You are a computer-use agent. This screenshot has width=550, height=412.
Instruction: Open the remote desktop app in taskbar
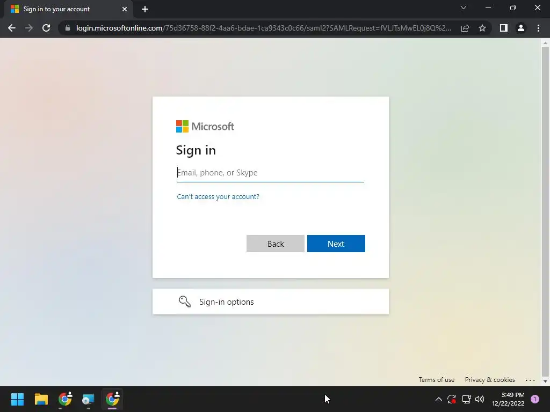pyautogui.click(x=89, y=399)
